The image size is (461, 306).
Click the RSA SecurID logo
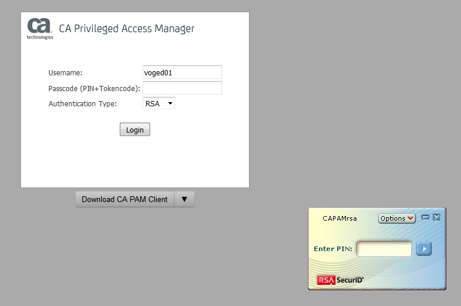[341, 280]
